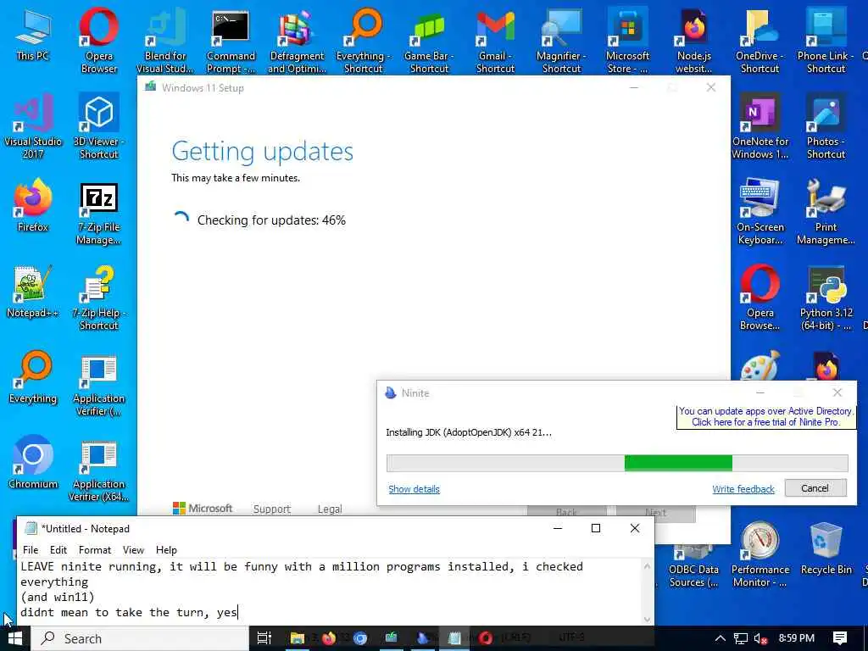
Task: Open OneDrive shortcut icon
Action: click(759, 41)
